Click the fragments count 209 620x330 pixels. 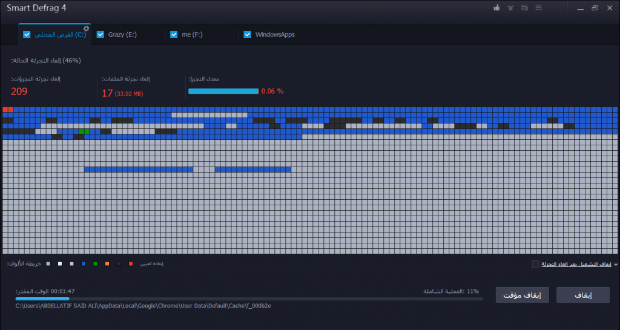coord(19,91)
